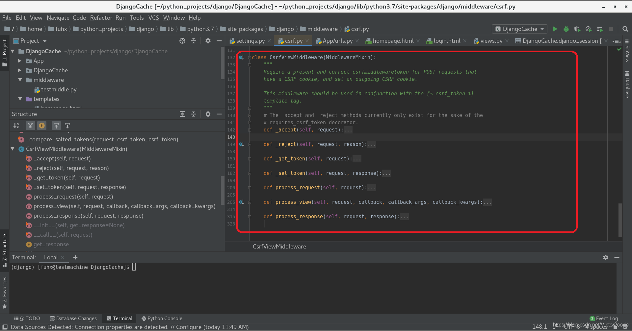Click the middleware breadcrumb
The image size is (632, 331).
(x=319, y=29)
